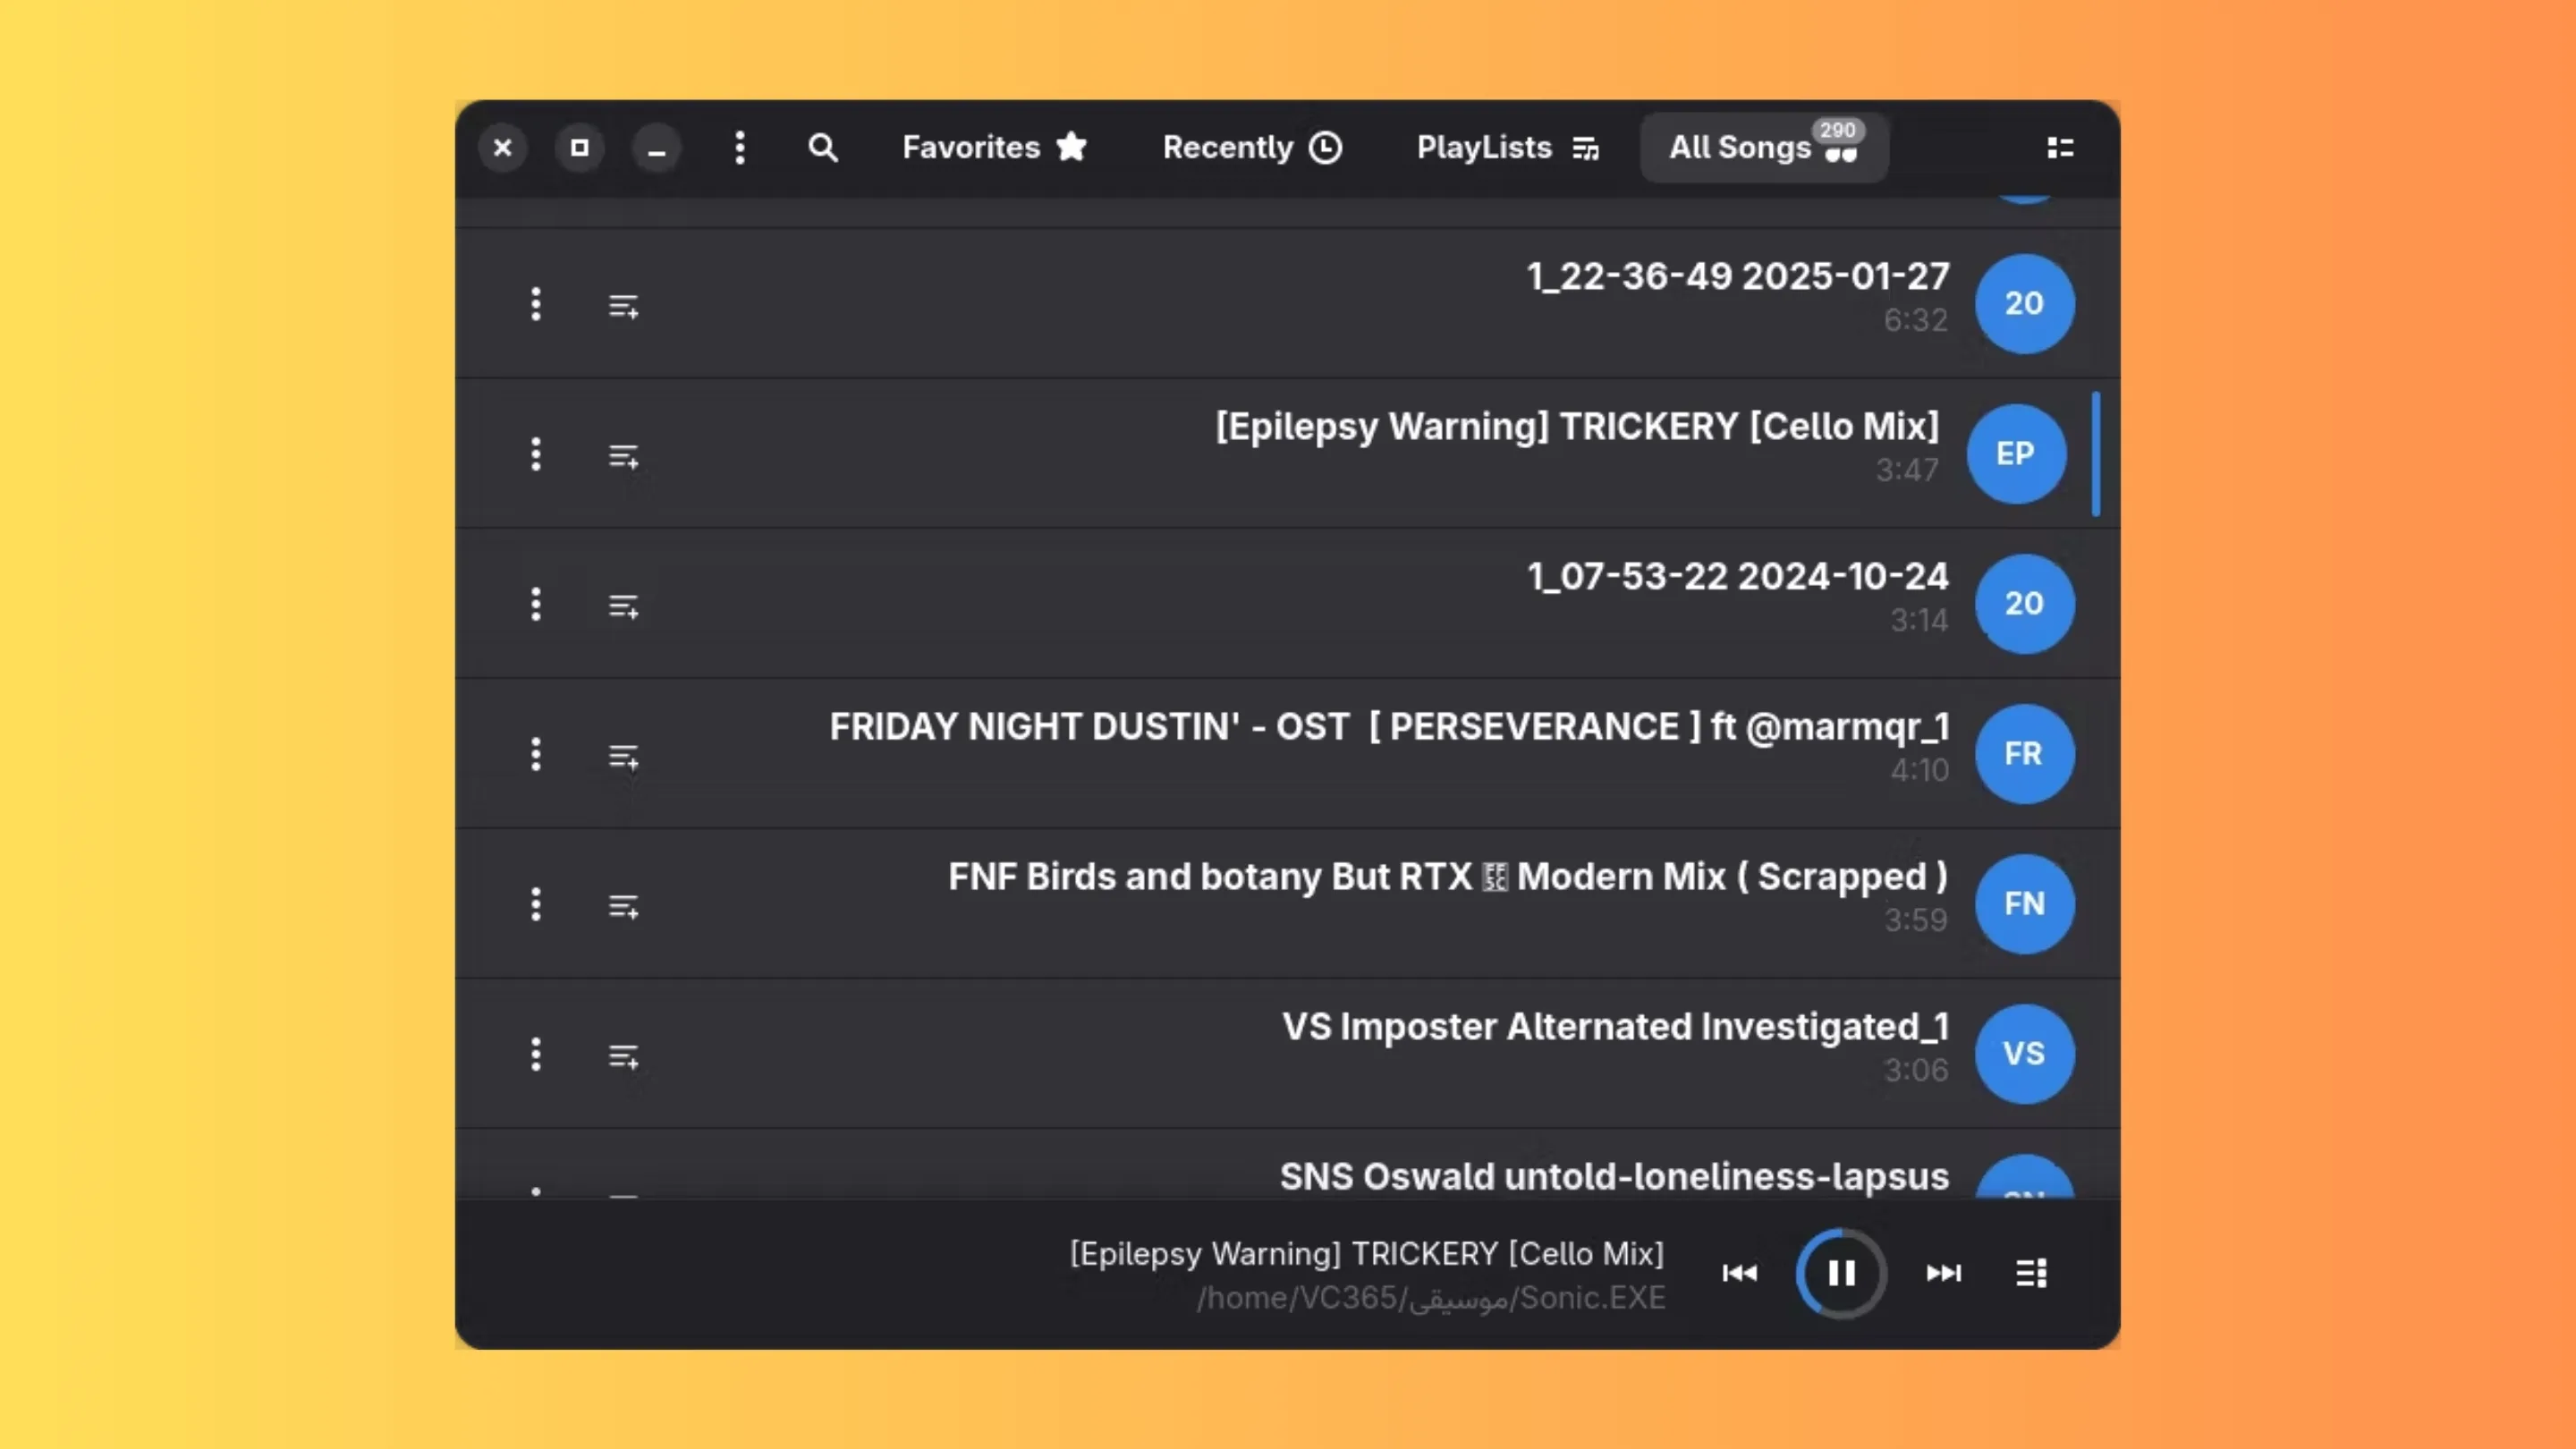Screen dimensions: 2576x1449
Task: Skip to the previous track
Action: point(1740,1273)
